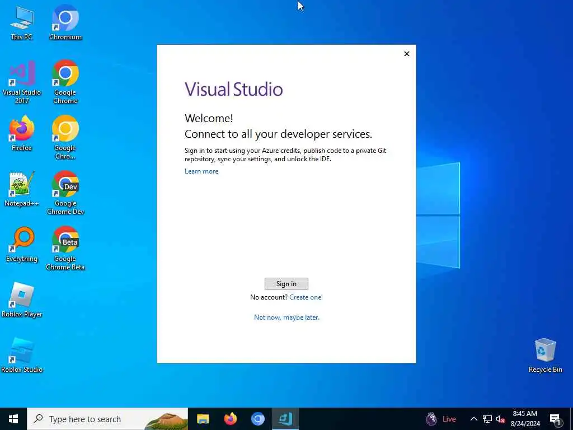
Task: Click the Sign in button
Action: 286,283
